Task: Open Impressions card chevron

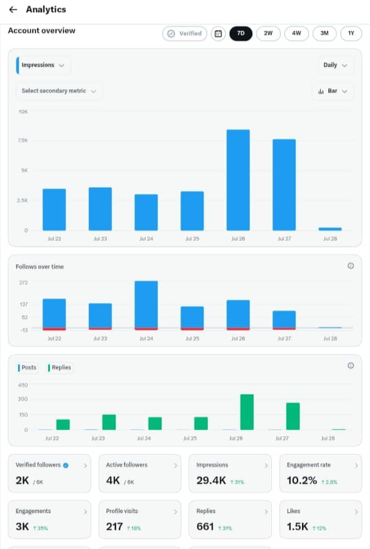Action: [x=266, y=465]
